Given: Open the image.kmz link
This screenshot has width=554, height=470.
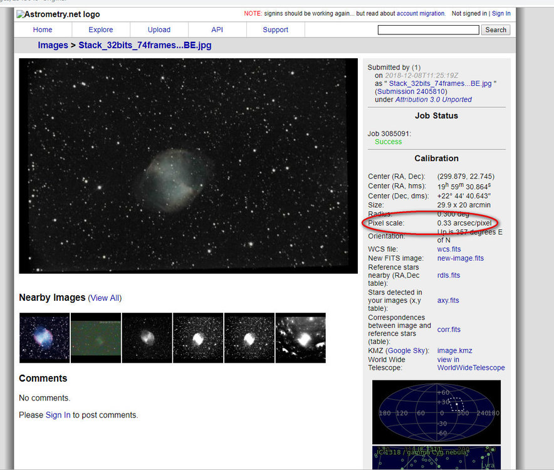Looking at the screenshot, I should [454, 350].
